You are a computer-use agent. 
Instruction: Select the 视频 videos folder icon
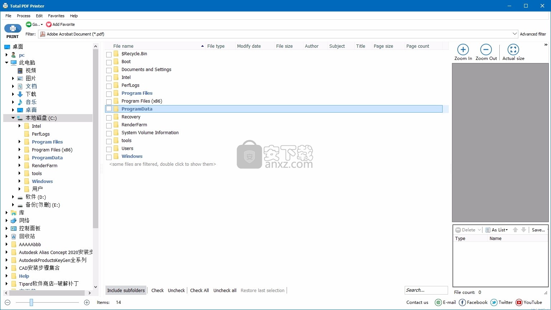point(20,71)
